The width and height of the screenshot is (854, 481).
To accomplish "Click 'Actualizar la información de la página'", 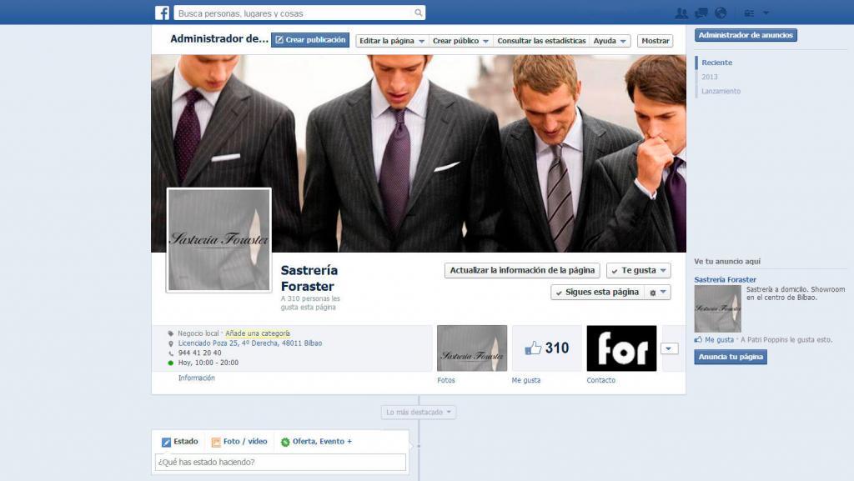I will point(521,270).
